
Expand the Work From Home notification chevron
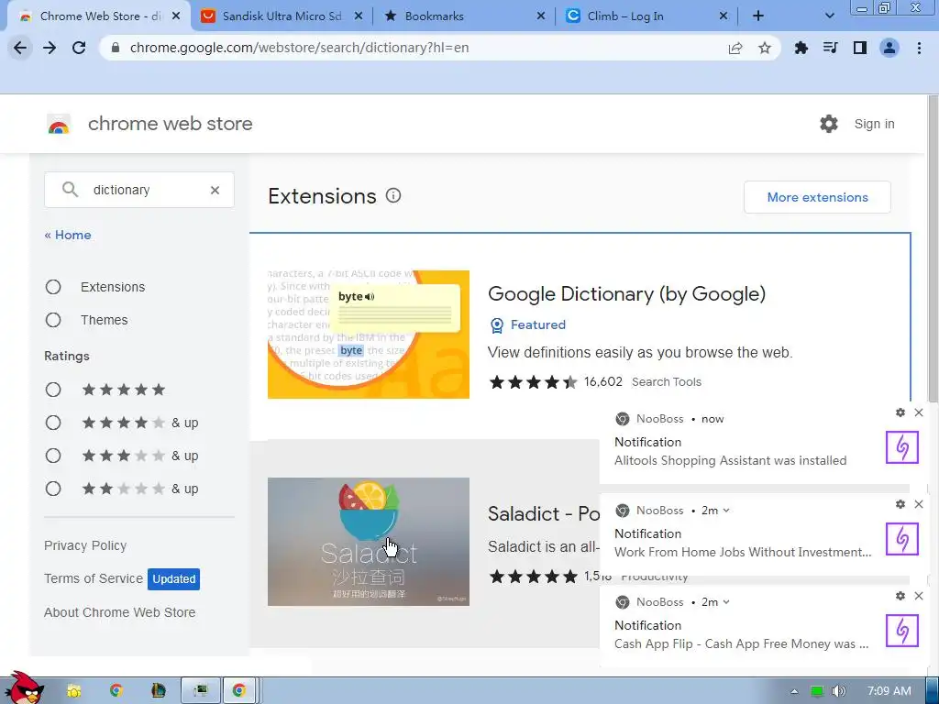click(x=726, y=511)
